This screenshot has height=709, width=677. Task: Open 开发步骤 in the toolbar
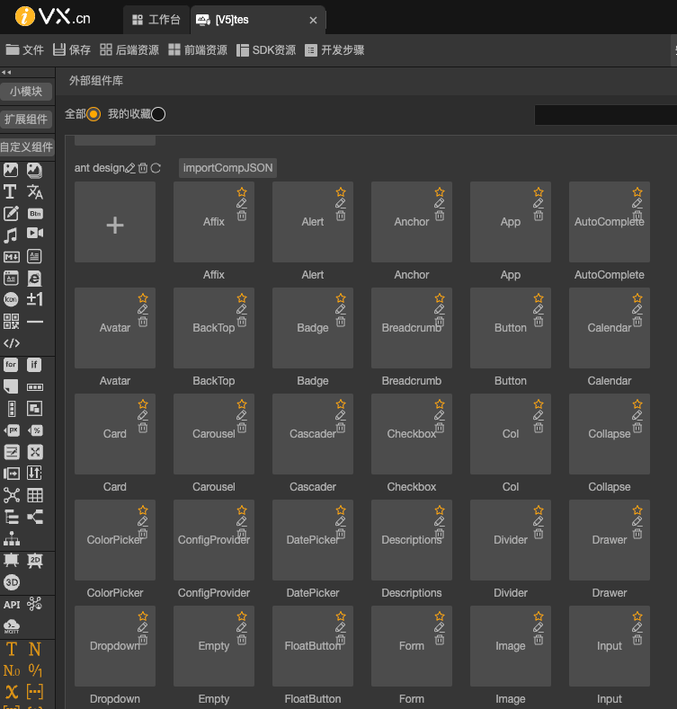tap(334, 49)
